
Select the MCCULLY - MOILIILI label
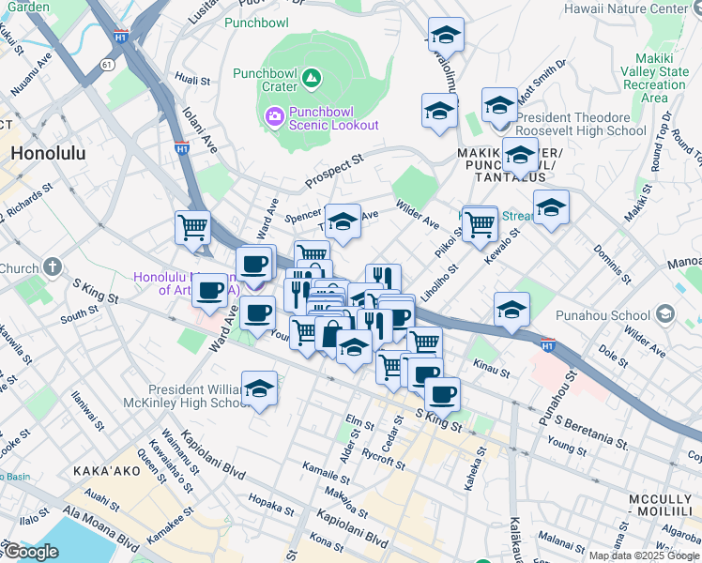[661, 505]
